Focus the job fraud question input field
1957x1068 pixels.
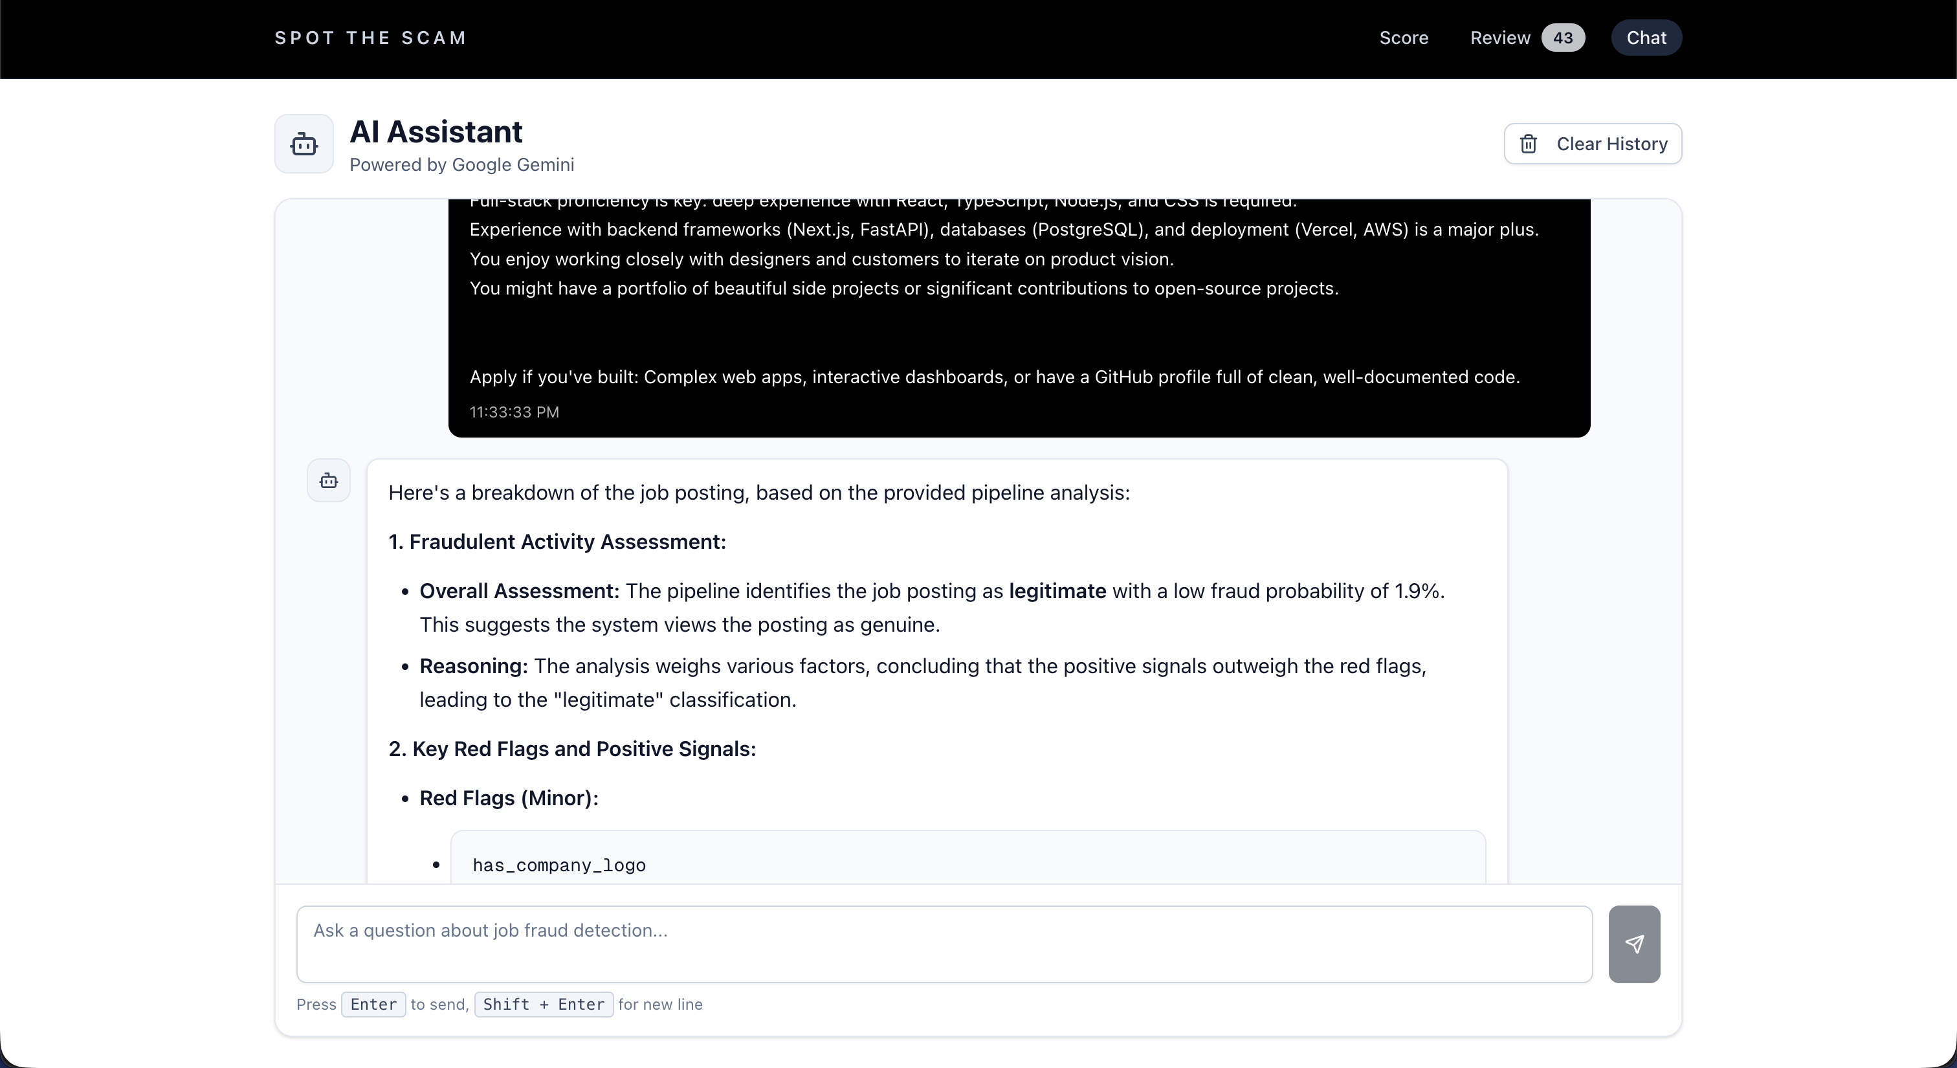pyautogui.click(x=944, y=944)
